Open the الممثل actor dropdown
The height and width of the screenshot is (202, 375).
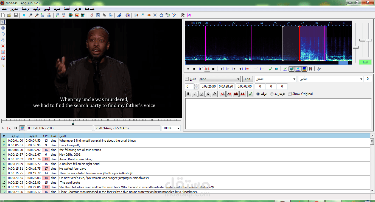point(275,79)
